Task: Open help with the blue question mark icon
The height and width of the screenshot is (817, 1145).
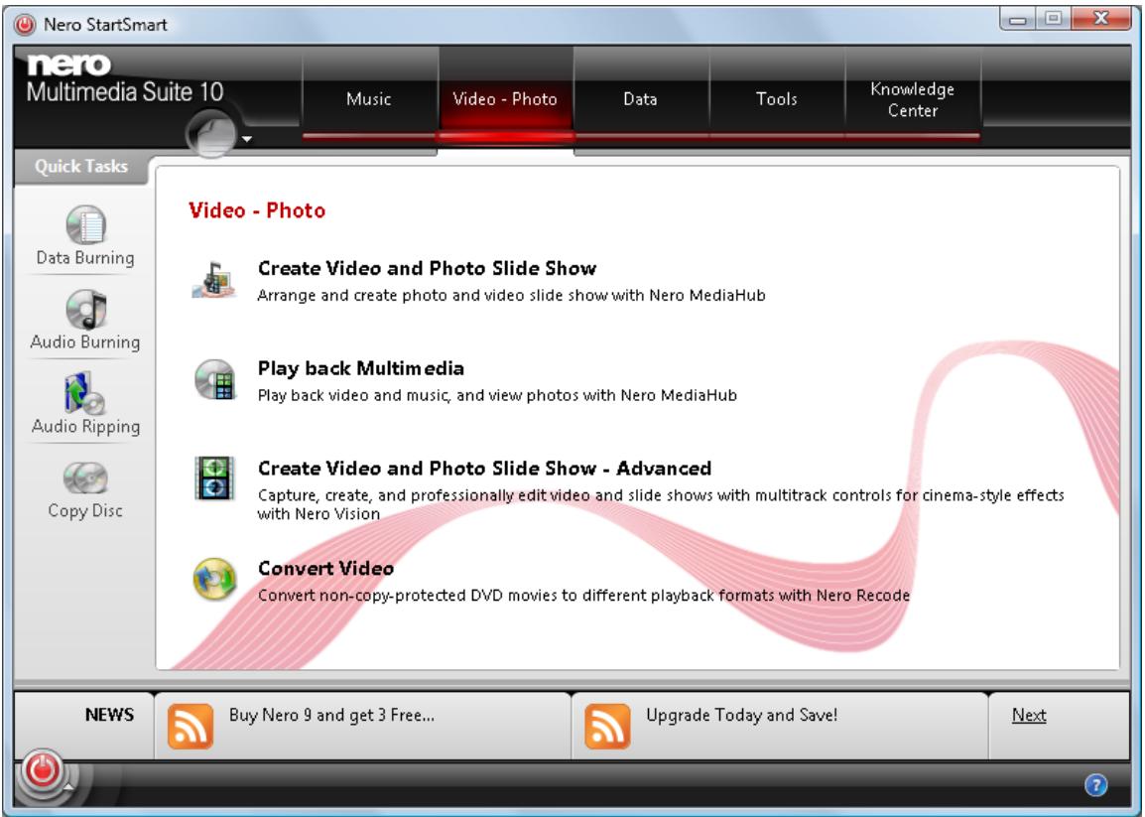Action: point(1096,785)
